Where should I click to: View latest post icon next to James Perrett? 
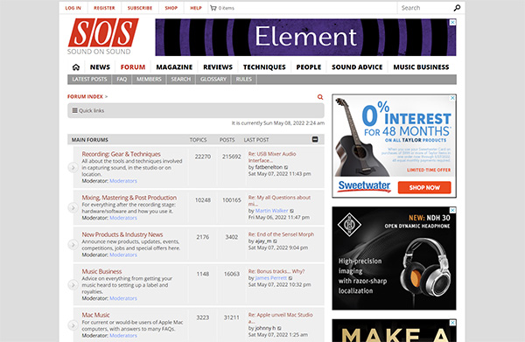(290, 278)
